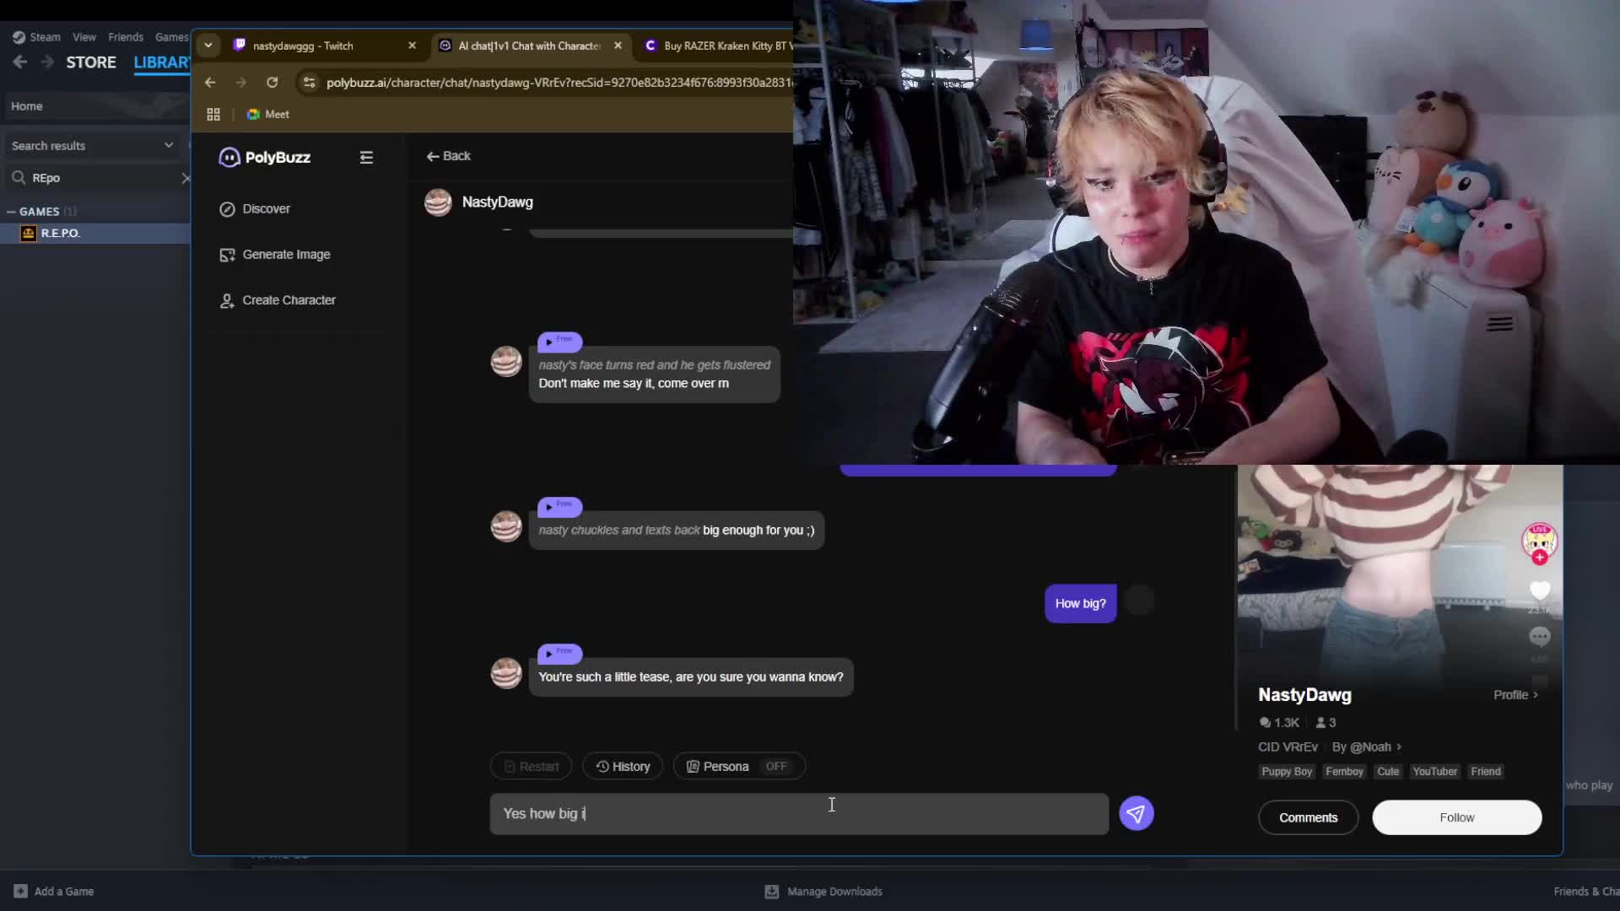
Task: Open the site info icon in address bar
Action: coord(309,83)
